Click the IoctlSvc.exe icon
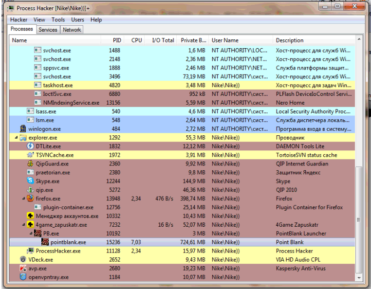371x289 pixels. (37, 93)
